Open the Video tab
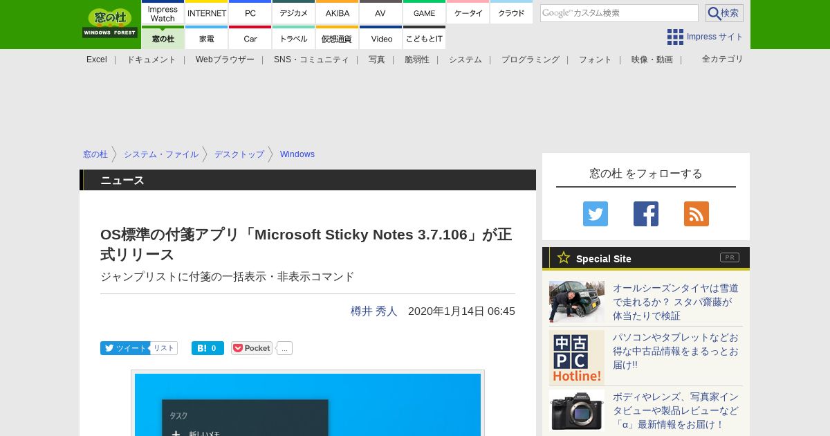 coord(380,38)
